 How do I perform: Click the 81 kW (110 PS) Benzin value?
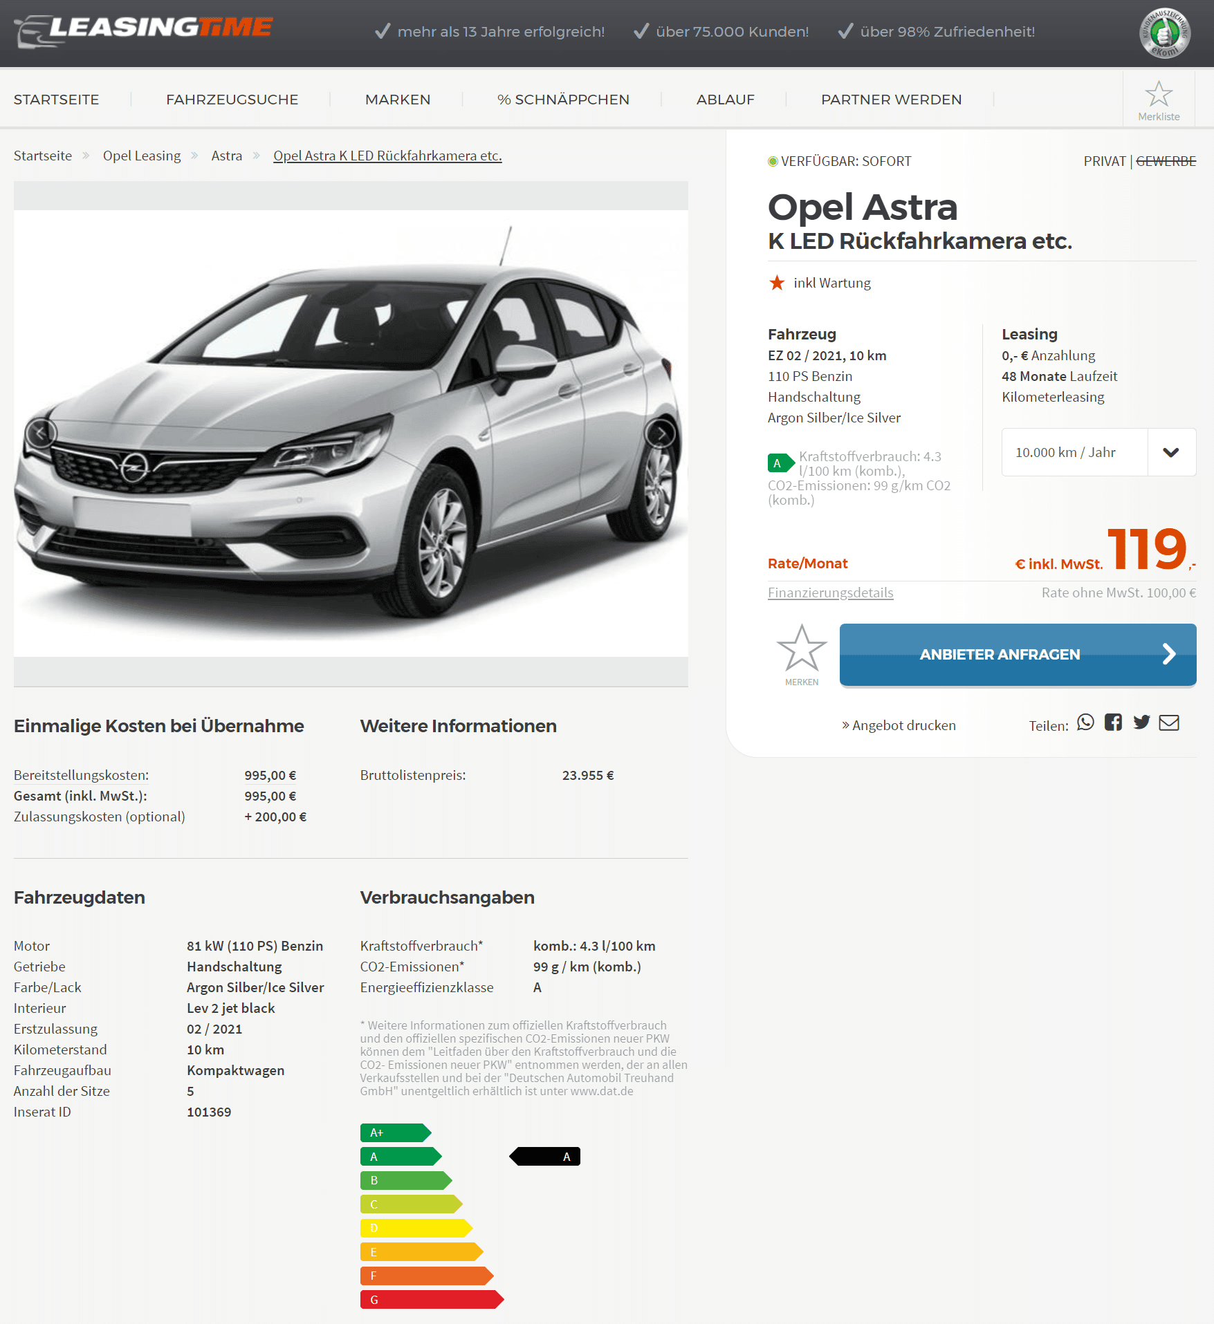click(x=255, y=946)
